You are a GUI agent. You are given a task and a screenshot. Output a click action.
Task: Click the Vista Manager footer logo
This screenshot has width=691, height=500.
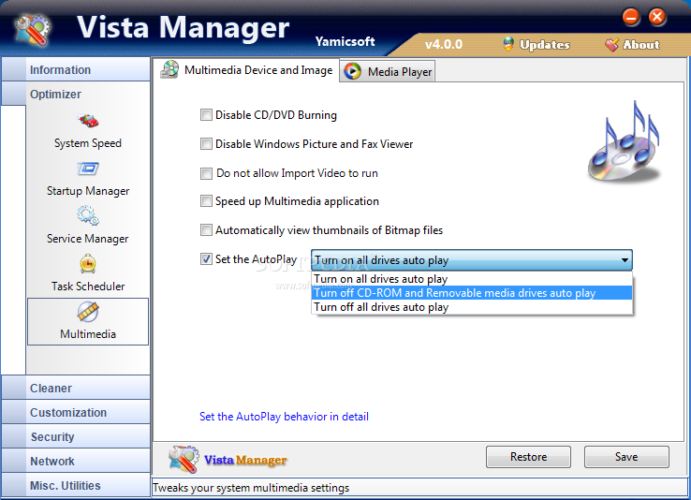click(x=228, y=459)
